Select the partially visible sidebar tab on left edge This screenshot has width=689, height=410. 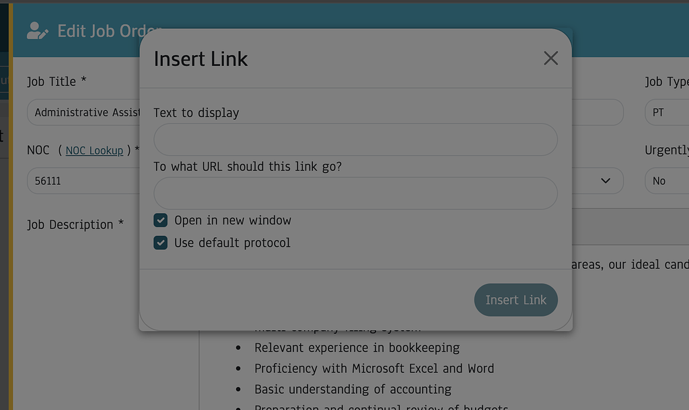[x=3, y=134]
